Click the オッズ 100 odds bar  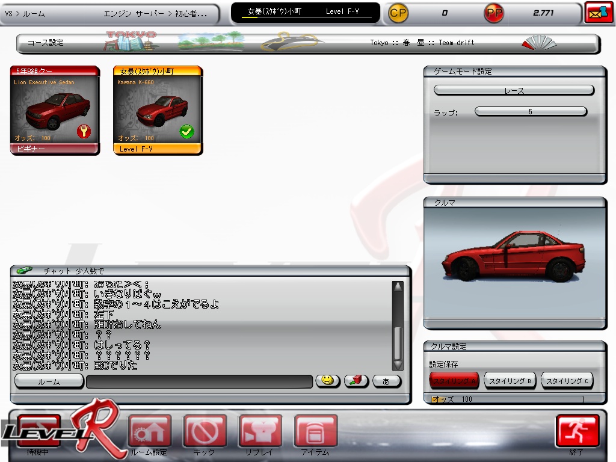point(508,399)
